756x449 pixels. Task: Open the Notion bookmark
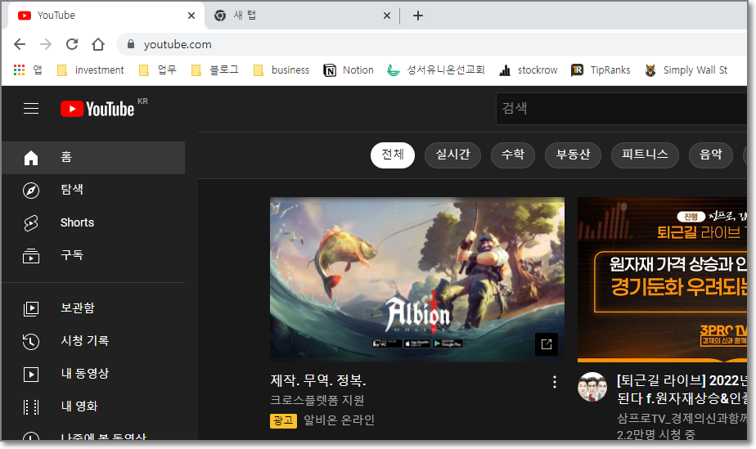(349, 70)
